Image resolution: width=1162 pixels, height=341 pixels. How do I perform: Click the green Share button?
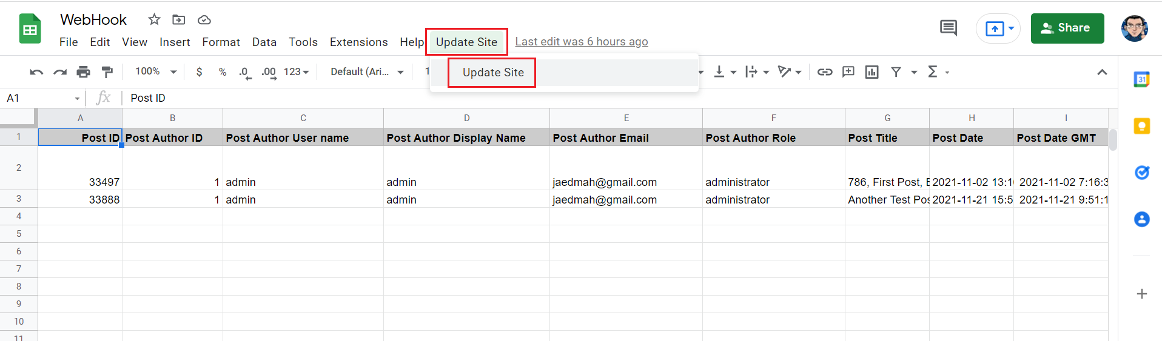click(1067, 28)
